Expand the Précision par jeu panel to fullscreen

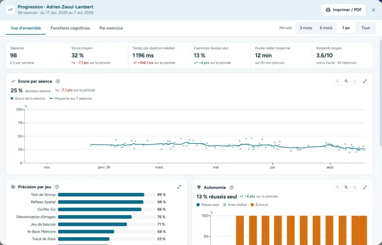tap(179, 187)
